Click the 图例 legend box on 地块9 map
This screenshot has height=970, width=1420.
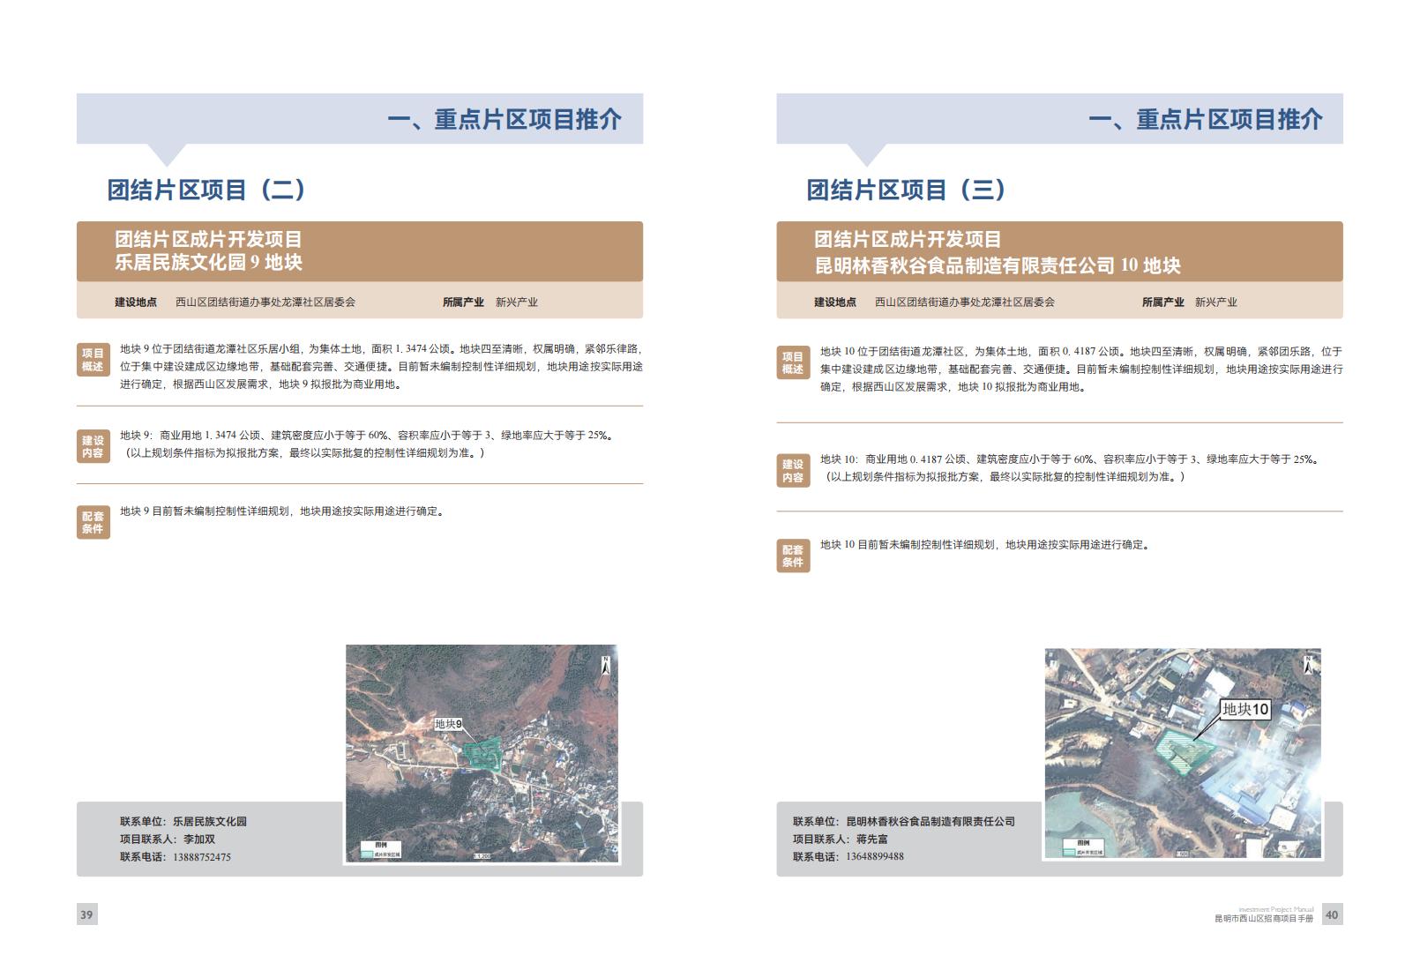point(382,850)
